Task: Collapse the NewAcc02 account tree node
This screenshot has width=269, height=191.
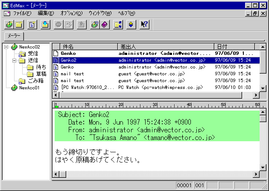Action: point(6,47)
